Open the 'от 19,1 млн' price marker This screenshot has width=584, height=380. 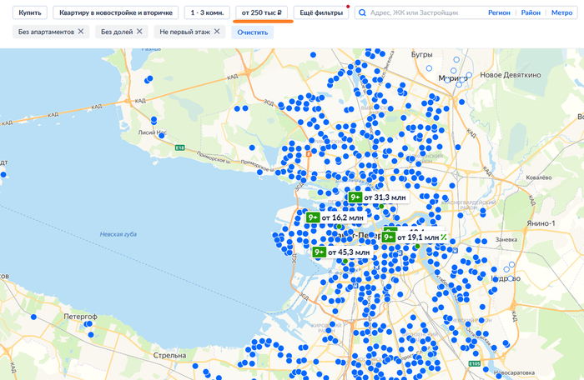(417, 237)
